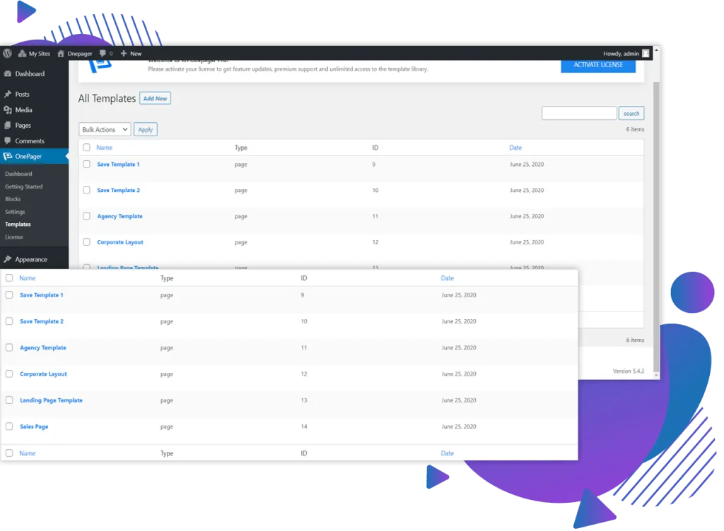Click the Activate License button
Image resolution: width=724 pixels, height=531 pixels.
pos(598,65)
